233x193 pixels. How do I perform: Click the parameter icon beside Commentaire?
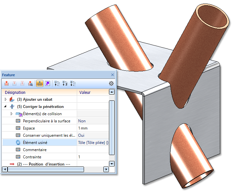click(x=18, y=149)
